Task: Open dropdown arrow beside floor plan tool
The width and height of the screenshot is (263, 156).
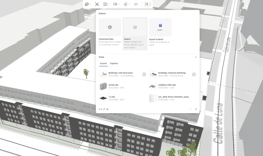Action: pos(109,4)
